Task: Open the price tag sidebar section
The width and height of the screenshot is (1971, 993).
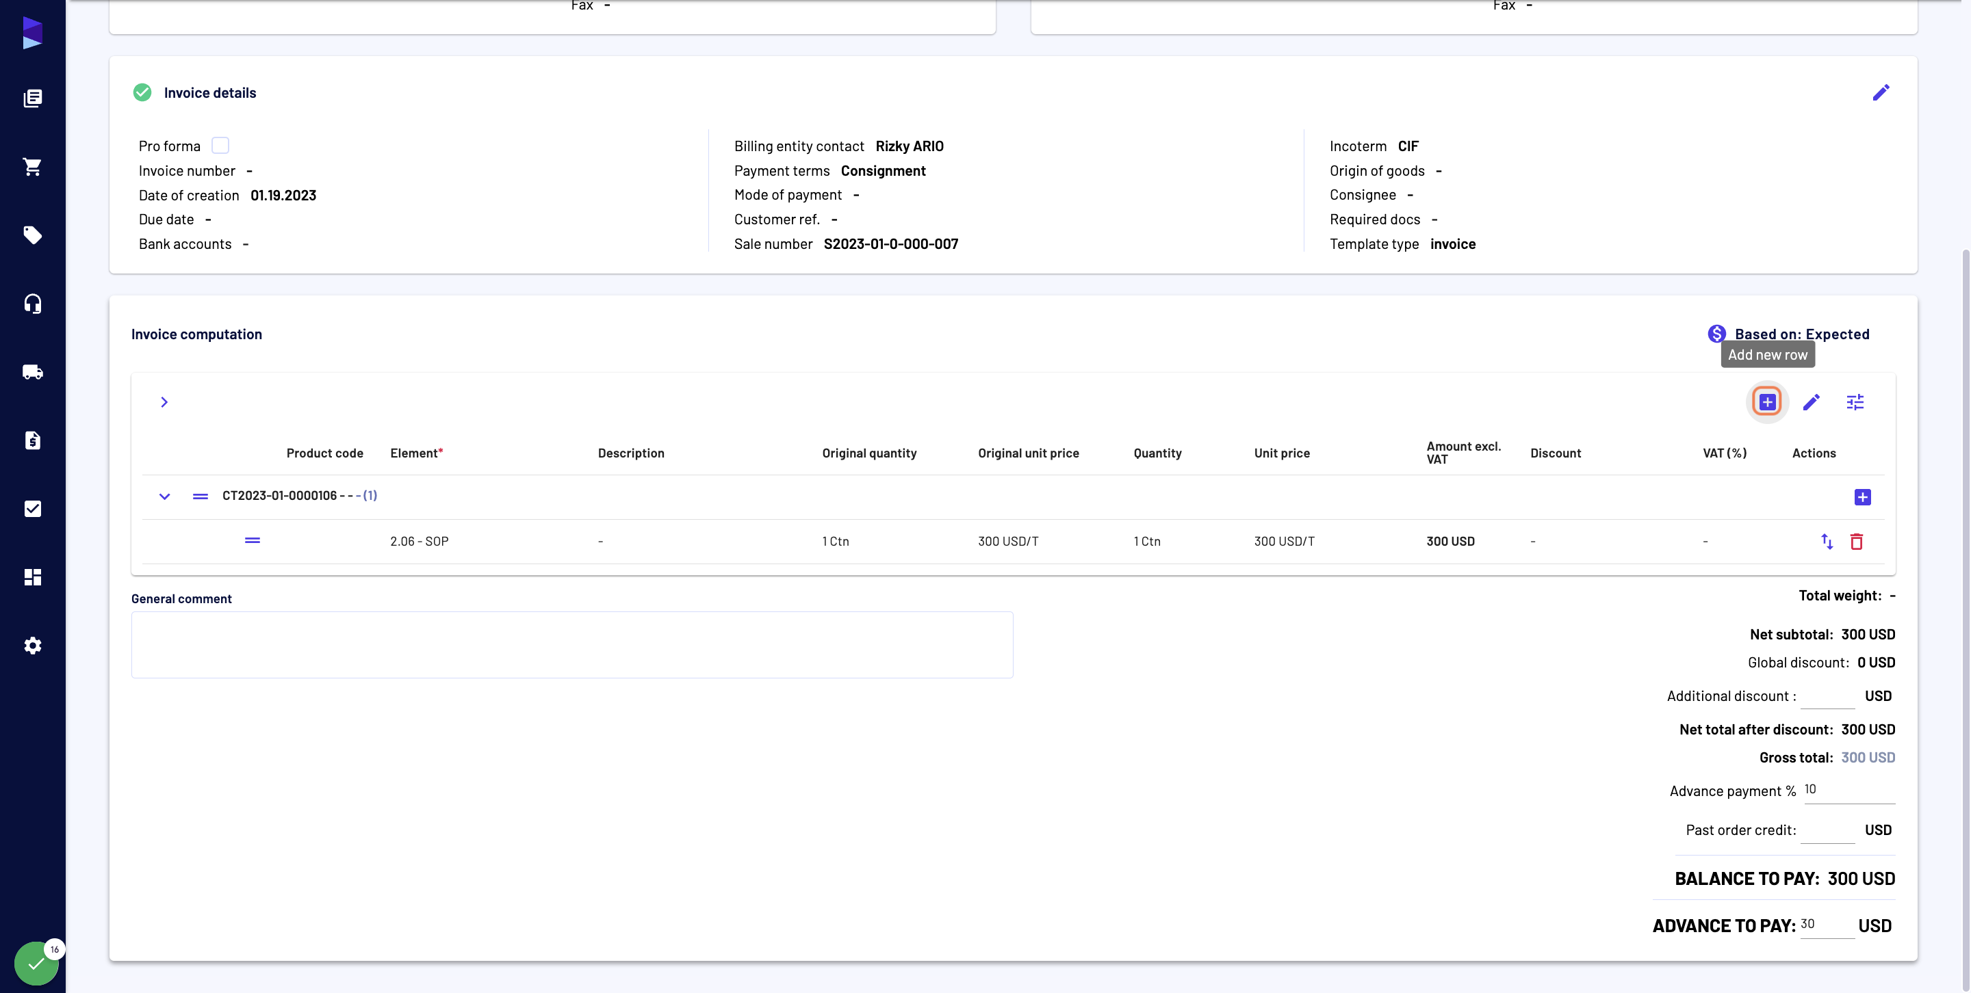Action: (32, 235)
